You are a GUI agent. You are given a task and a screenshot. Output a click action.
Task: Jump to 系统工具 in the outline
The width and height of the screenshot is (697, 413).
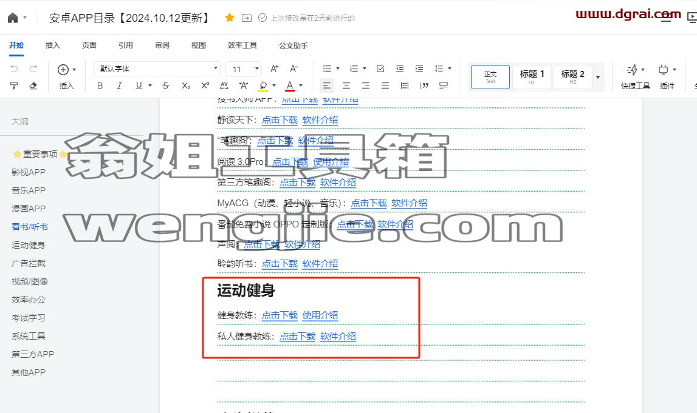(x=29, y=336)
